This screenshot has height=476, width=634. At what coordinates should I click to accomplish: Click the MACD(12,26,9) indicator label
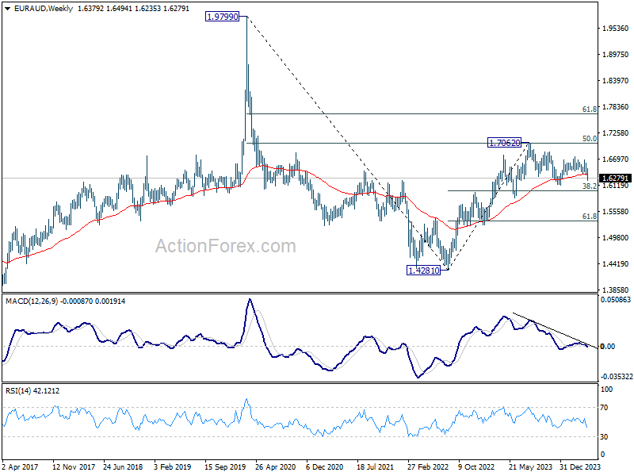(x=32, y=301)
